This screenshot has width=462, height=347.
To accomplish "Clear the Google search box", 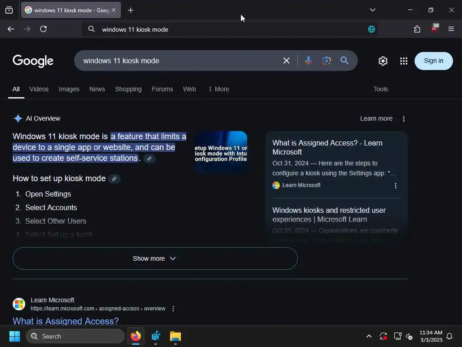I will click(x=286, y=61).
